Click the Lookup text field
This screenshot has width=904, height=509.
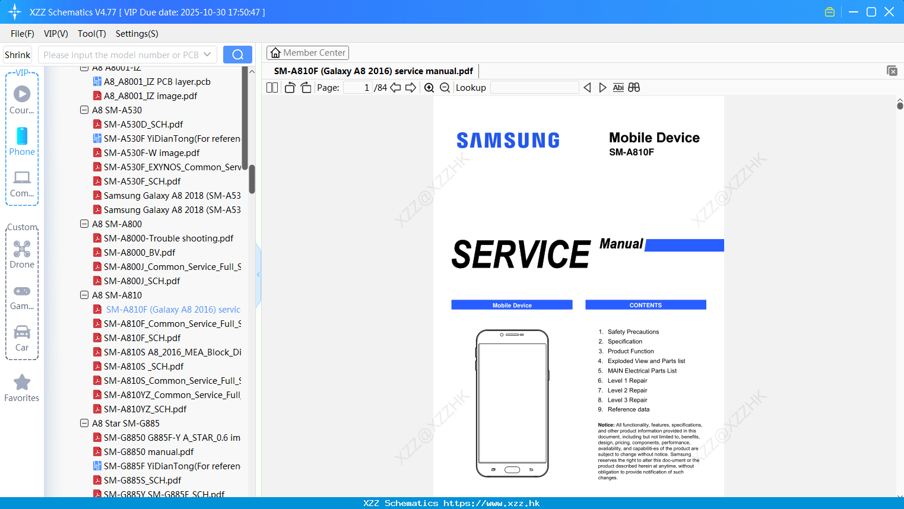pos(535,88)
